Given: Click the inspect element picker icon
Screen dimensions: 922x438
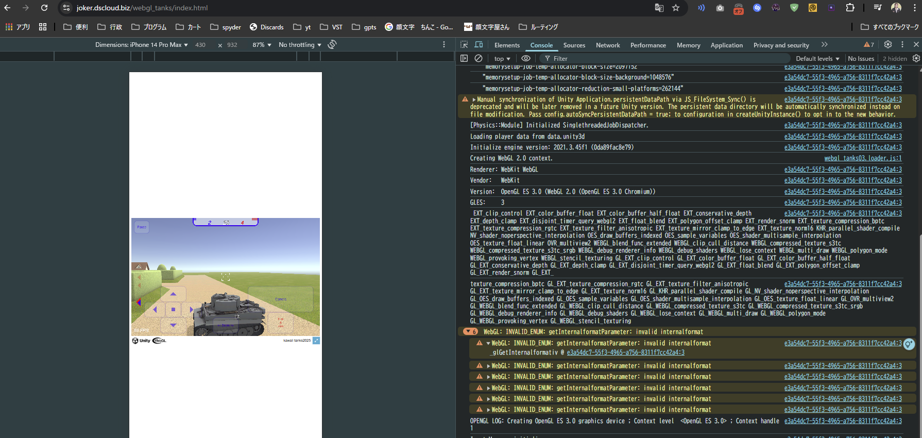Looking at the screenshot, I should tap(464, 45).
